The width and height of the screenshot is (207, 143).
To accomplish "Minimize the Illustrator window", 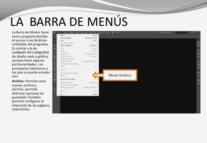I will coord(191,32).
